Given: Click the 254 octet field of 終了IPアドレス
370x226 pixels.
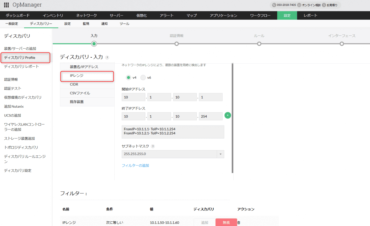Looking at the screenshot, I should click(x=211, y=116).
